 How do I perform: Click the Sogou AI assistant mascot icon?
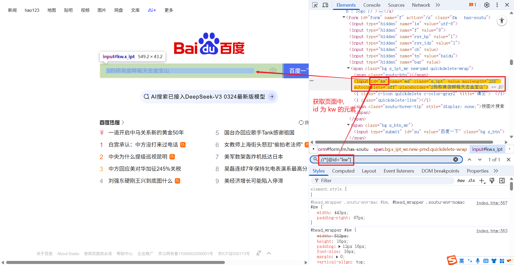pyautogui.click(x=510, y=261)
